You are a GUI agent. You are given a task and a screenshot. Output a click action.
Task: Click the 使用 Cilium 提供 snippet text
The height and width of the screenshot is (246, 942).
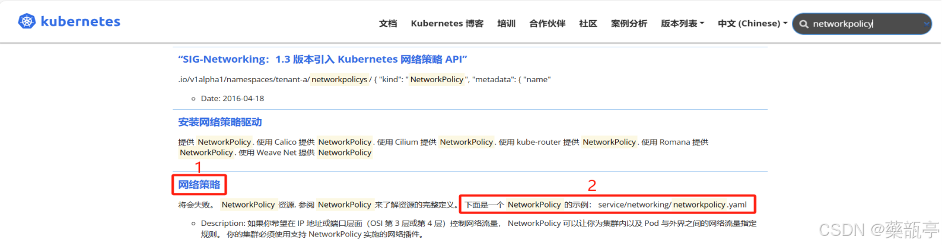(406, 142)
